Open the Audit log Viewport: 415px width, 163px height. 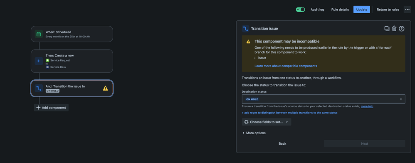click(x=317, y=10)
